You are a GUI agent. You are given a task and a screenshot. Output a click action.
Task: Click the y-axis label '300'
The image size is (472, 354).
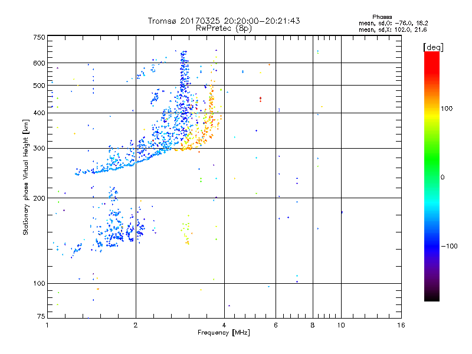coord(39,149)
